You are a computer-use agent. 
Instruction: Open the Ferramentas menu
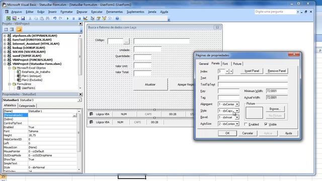(114, 12)
